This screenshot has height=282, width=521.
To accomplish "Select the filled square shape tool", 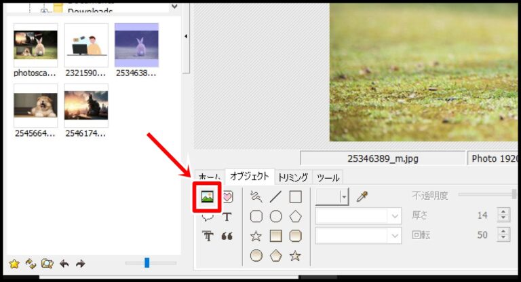I will coord(276,236).
